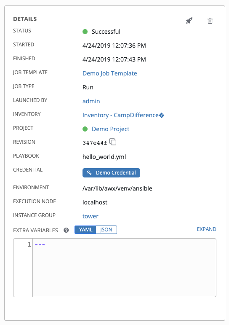229x325 pixels.
Task: Click the green Successful status indicator
Action: [x=85, y=32]
